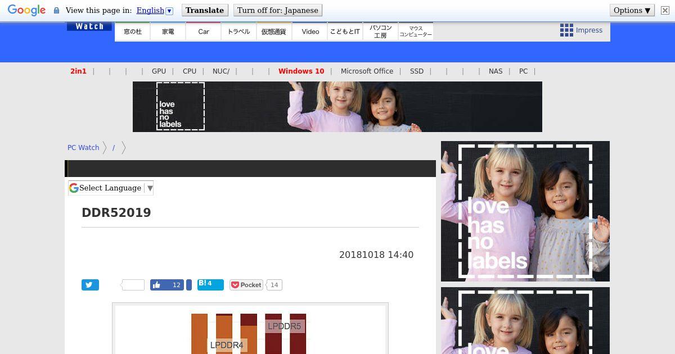Open the トラベル site tab
This screenshot has height=354, width=675.
(239, 31)
